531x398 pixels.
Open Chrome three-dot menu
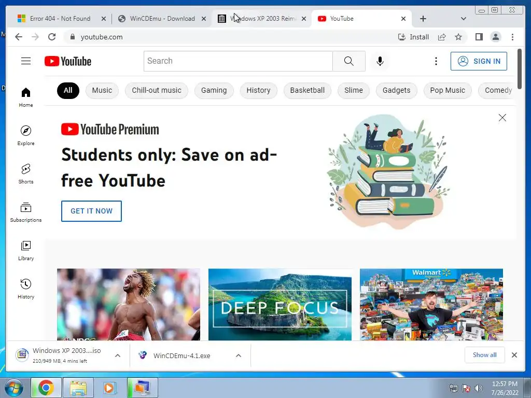pos(512,37)
